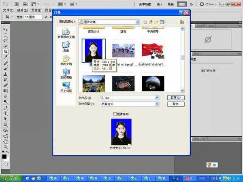Select the Crop tool in toolbox
The image size is (243, 182).
click(6, 52)
